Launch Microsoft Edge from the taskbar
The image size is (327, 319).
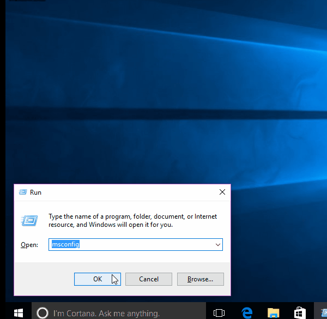[246, 312]
